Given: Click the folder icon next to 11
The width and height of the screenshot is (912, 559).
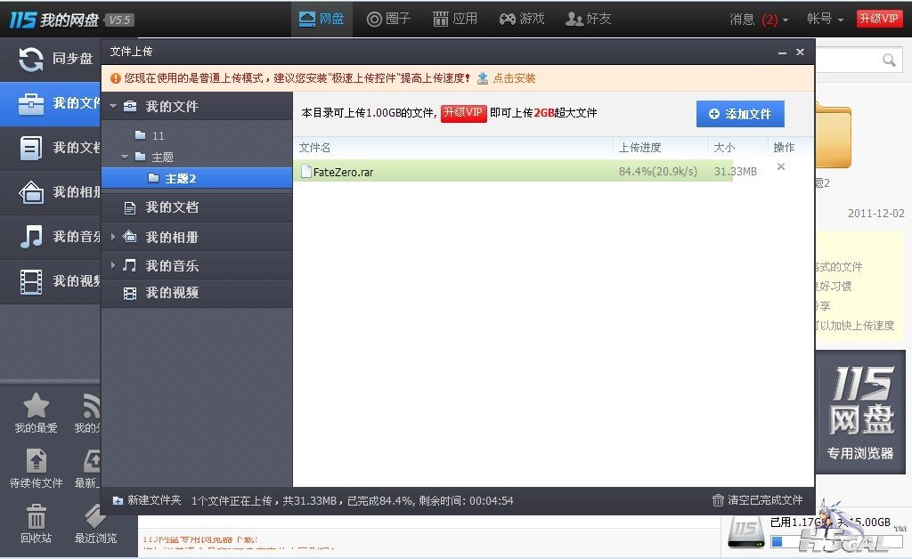Looking at the screenshot, I should (140, 134).
